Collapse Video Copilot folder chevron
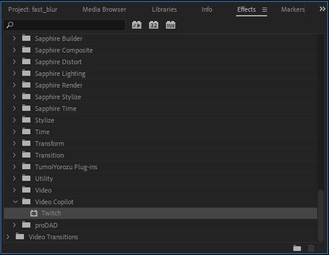The width and height of the screenshot is (329, 255). tap(15, 202)
